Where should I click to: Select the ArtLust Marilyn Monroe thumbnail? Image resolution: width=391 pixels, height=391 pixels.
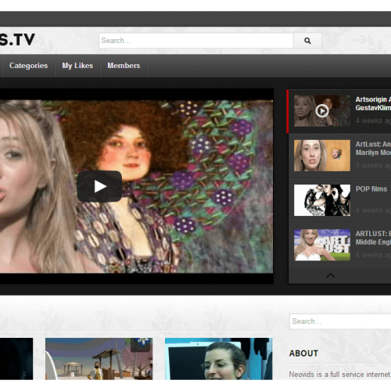322,156
